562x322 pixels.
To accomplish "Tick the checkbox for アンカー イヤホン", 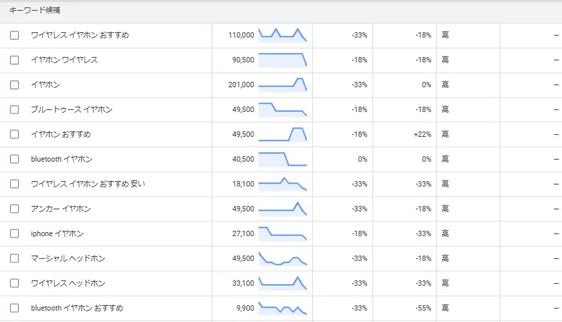I will (15, 209).
